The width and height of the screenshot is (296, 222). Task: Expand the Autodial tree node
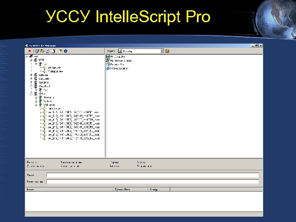pos(31,75)
